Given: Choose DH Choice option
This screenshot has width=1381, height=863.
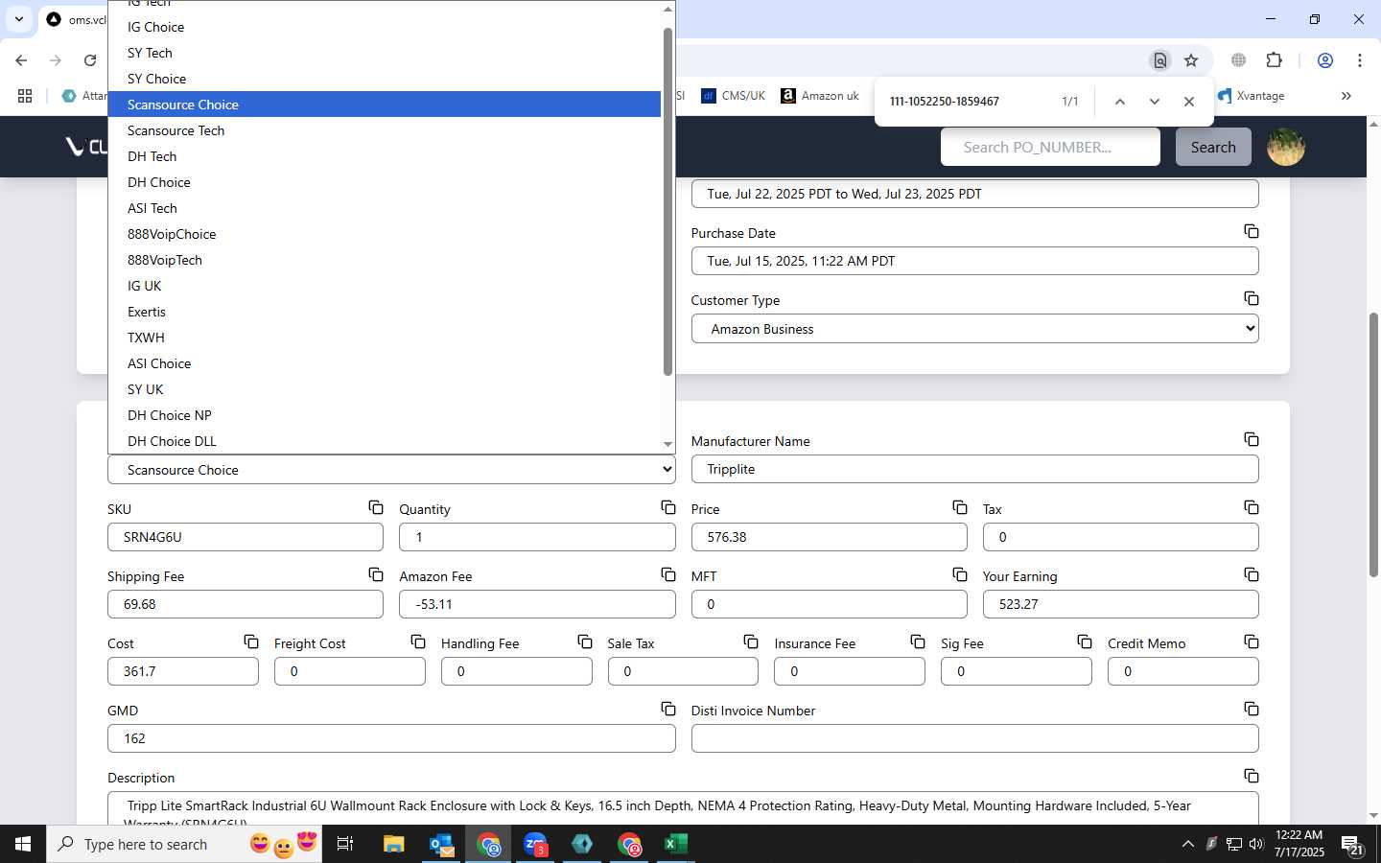Looking at the screenshot, I should pos(385,182).
